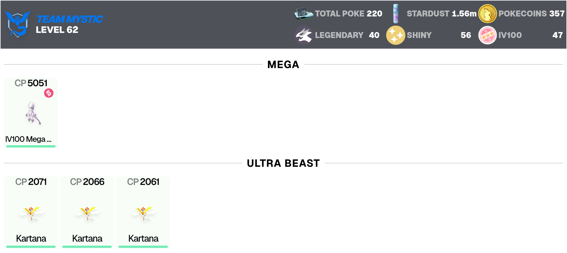Image resolution: width=567 pixels, height=253 pixels.
Task: Click the Stardust bottle icon
Action: tap(396, 13)
